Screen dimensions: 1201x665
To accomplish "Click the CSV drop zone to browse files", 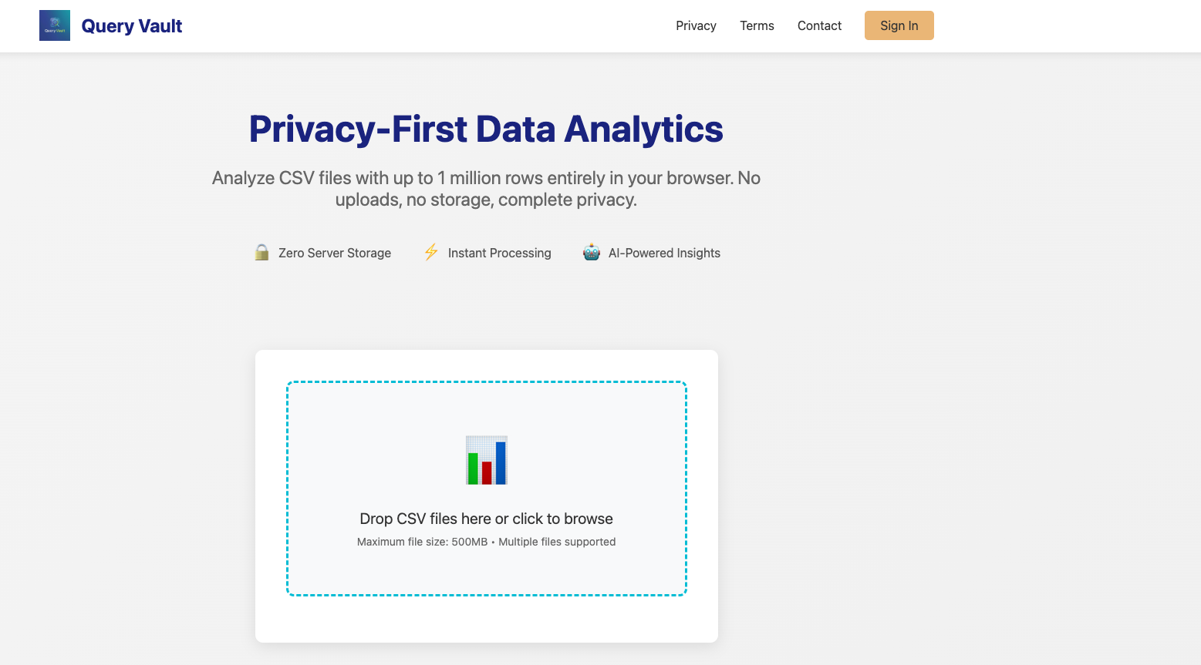I will (x=486, y=489).
